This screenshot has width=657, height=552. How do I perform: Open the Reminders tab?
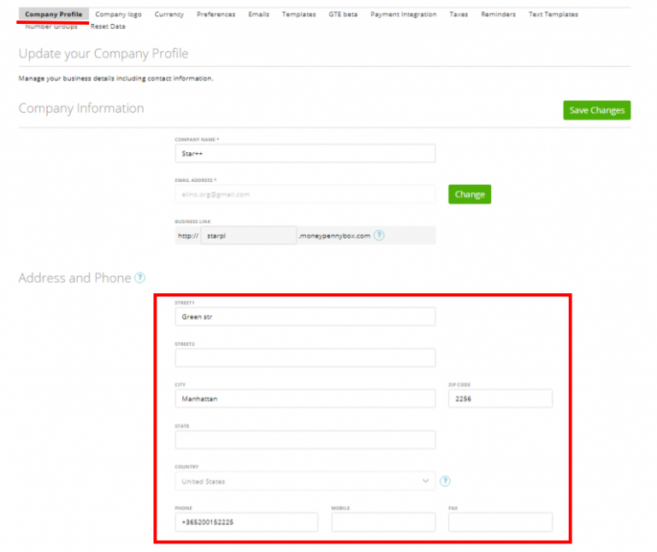coord(498,14)
